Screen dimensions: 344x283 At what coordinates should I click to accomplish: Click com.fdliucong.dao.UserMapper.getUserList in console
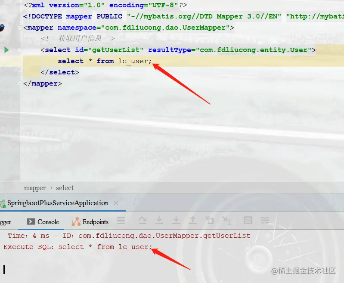click(164, 236)
